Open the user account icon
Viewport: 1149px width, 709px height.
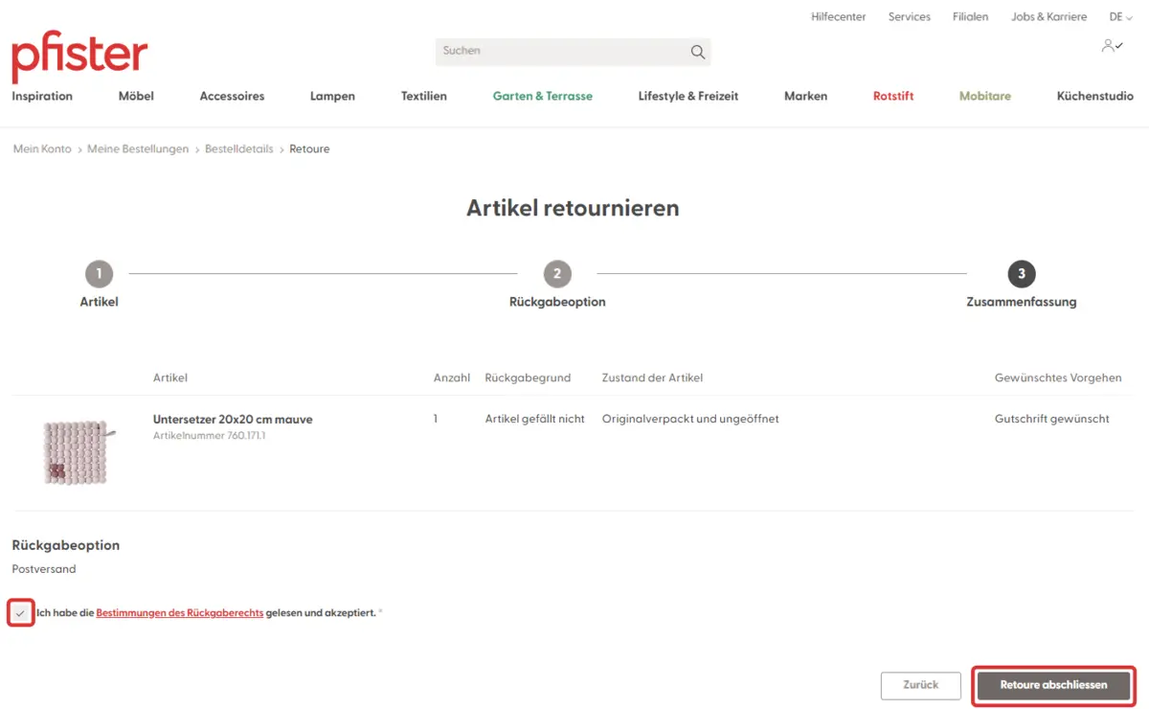1112,46
